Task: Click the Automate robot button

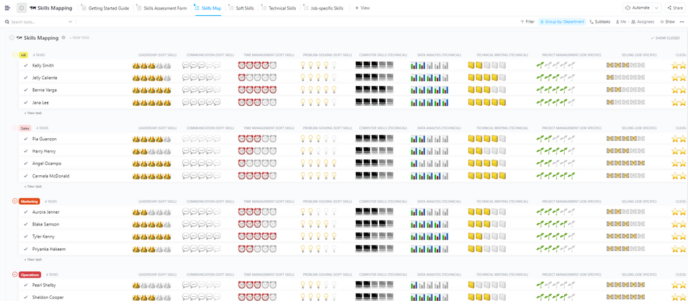Action: pyautogui.click(x=637, y=8)
